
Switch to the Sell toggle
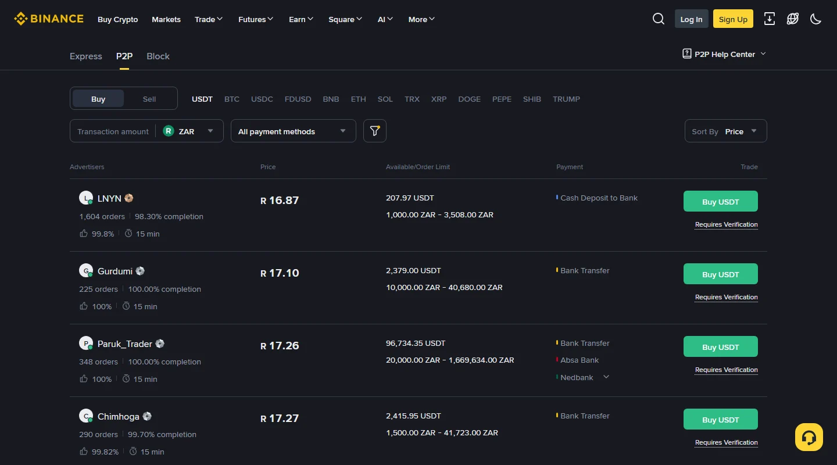[x=149, y=99]
